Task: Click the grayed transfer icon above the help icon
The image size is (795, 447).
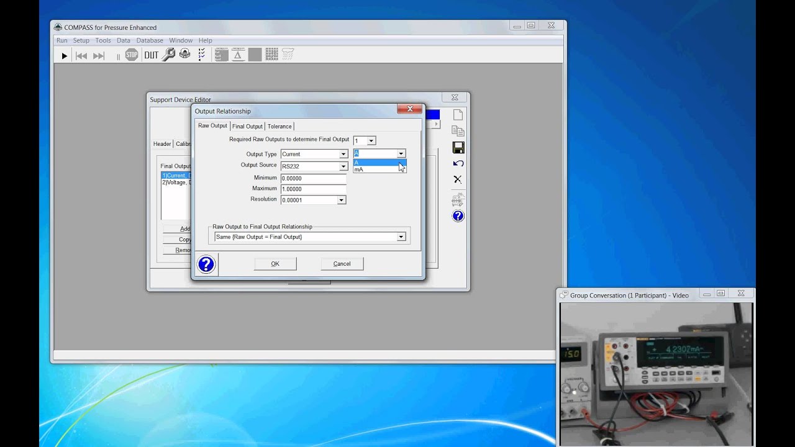Action: pos(458,200)
